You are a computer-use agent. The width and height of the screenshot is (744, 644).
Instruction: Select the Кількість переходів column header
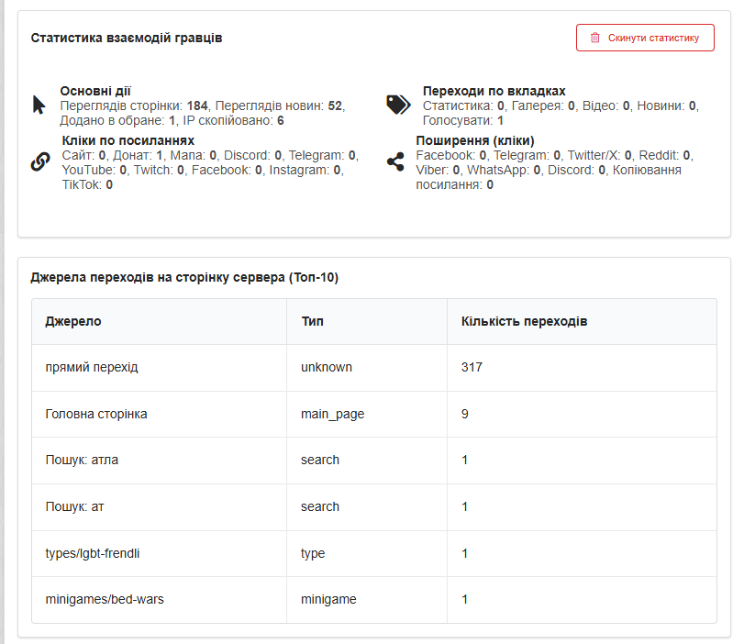(524, 322)
